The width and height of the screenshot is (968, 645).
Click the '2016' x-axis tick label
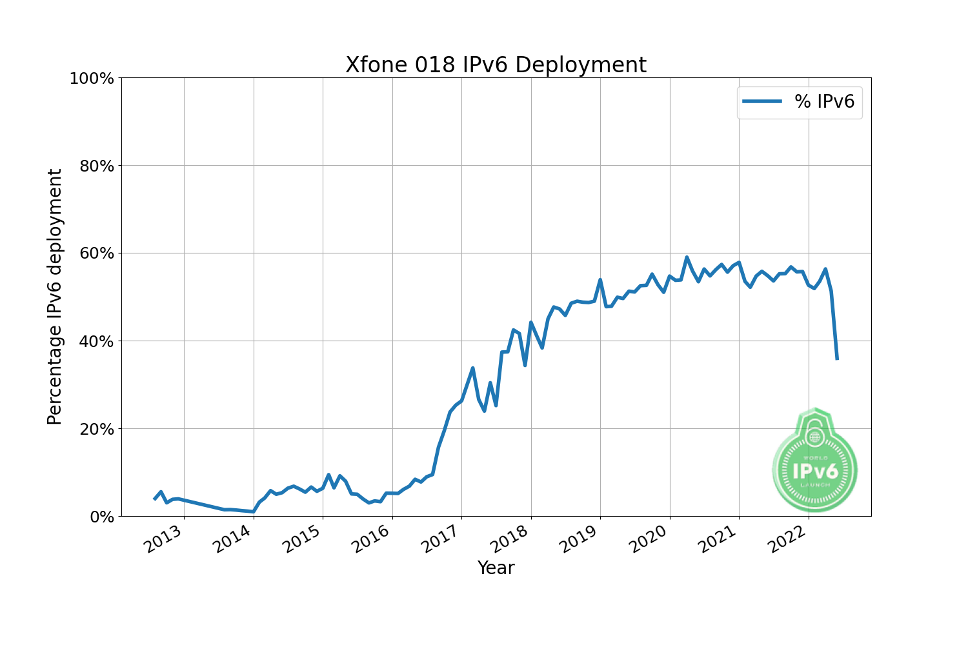[372, 539]
